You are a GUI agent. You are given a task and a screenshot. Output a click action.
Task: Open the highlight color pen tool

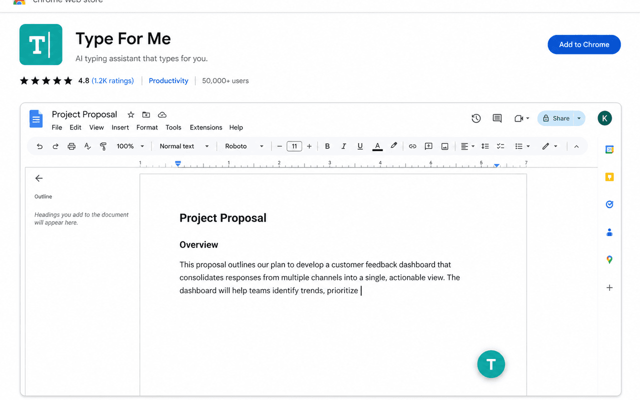pyautogui.click(x=394, y=146)
